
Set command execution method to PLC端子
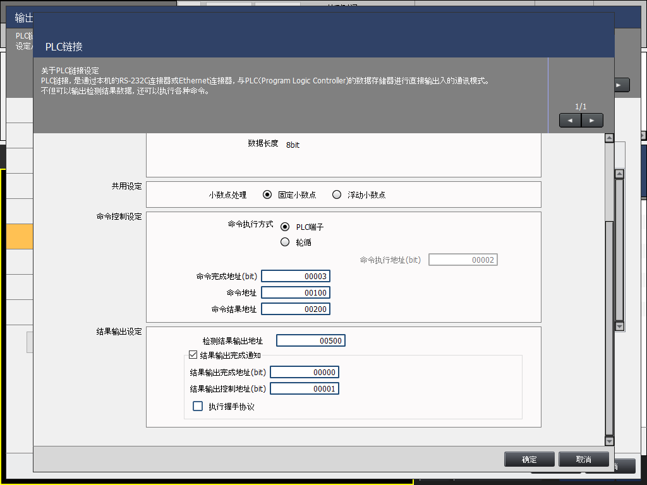click(285, 227)
